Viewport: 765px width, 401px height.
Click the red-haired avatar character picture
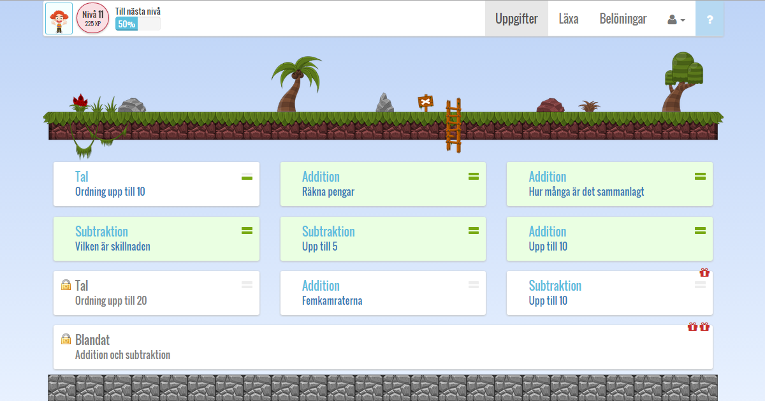pyautogui.click(x=59, y=18)
